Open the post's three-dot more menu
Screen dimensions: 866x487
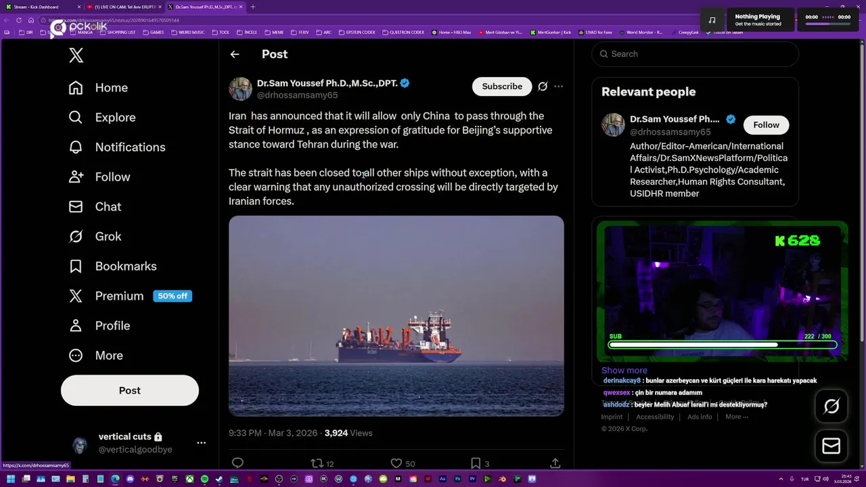coord(558,87)
